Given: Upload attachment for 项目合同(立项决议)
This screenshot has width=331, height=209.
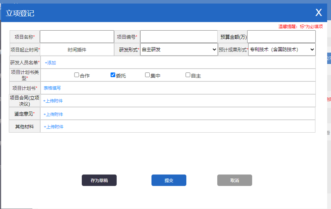Looking at the screenshot, I should point(53,101).
